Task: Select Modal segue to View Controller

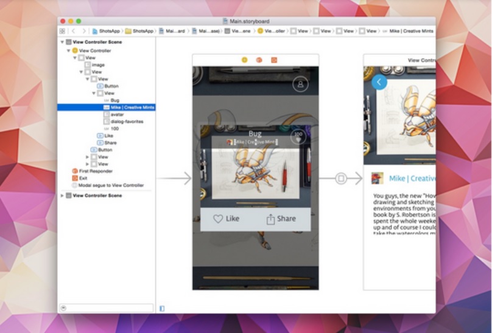Action: 107,185
